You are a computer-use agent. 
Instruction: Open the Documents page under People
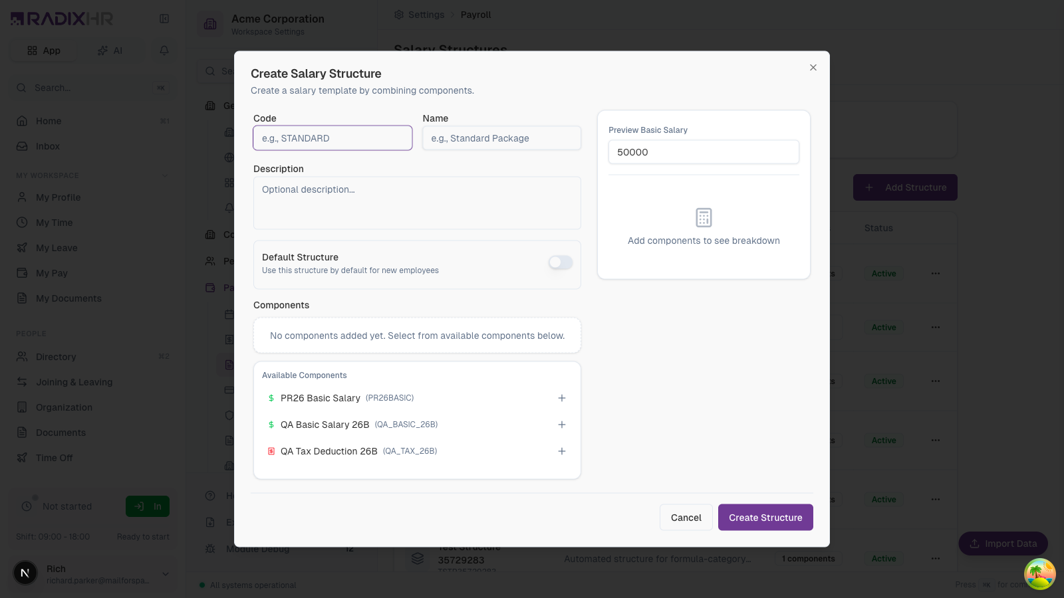coord(92,433)
